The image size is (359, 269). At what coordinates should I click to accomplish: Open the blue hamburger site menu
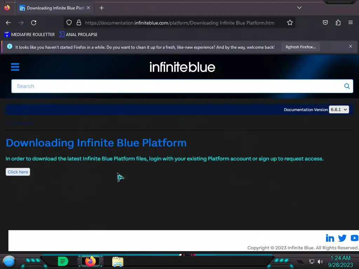click(x=15, y=67)
